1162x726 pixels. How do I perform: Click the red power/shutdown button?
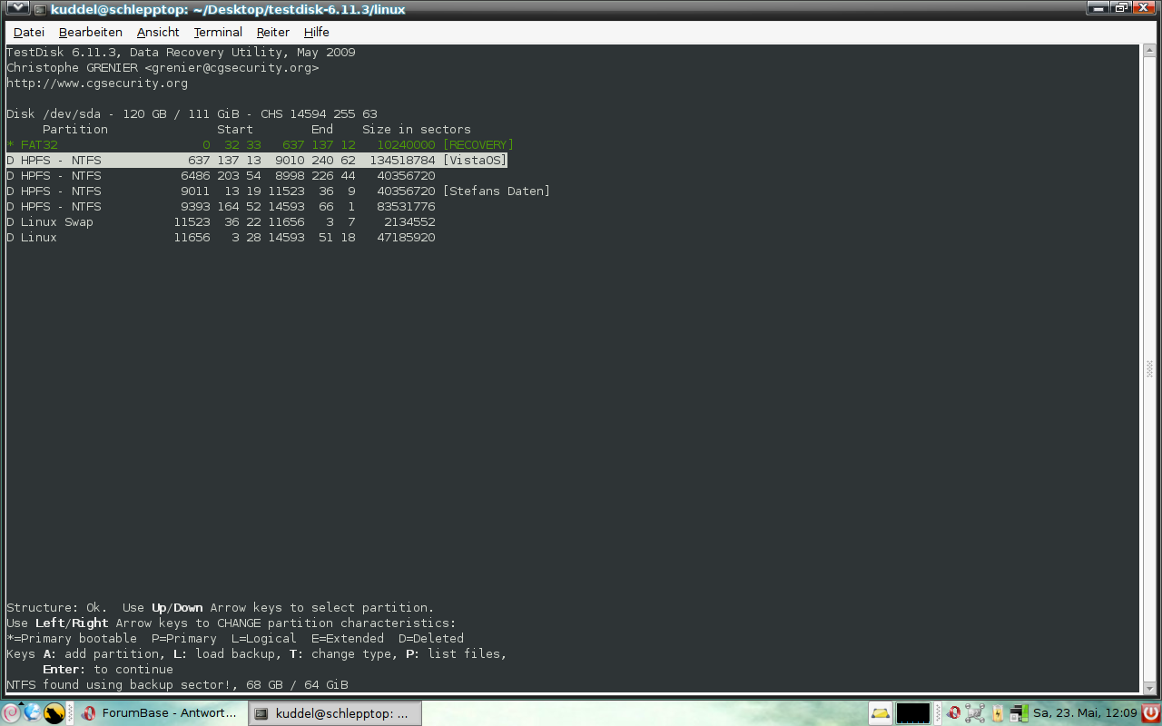[x=1150, y=713]
